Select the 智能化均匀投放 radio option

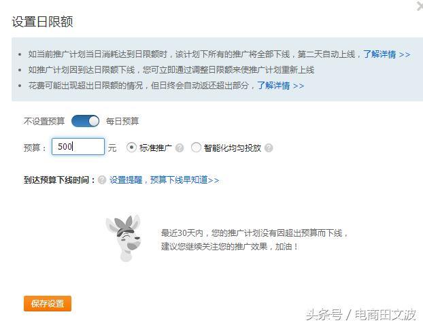(196, 148)
